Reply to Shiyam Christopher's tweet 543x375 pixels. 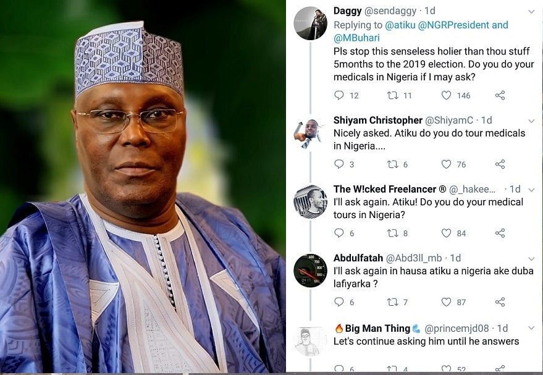339,164
